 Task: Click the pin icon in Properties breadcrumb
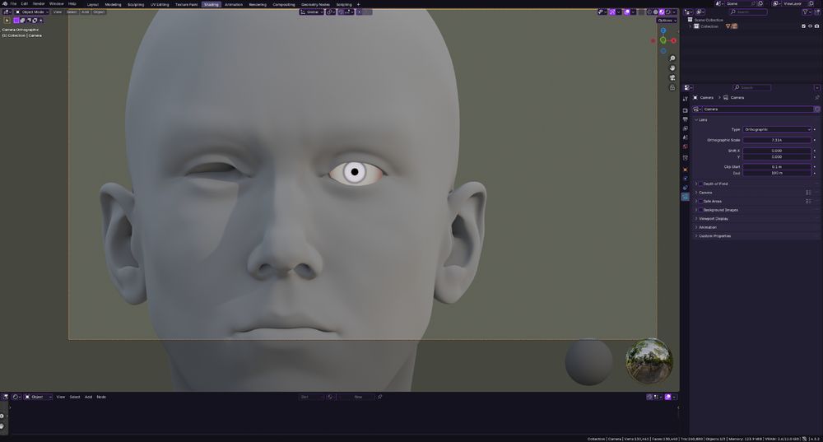click(816, 98)
